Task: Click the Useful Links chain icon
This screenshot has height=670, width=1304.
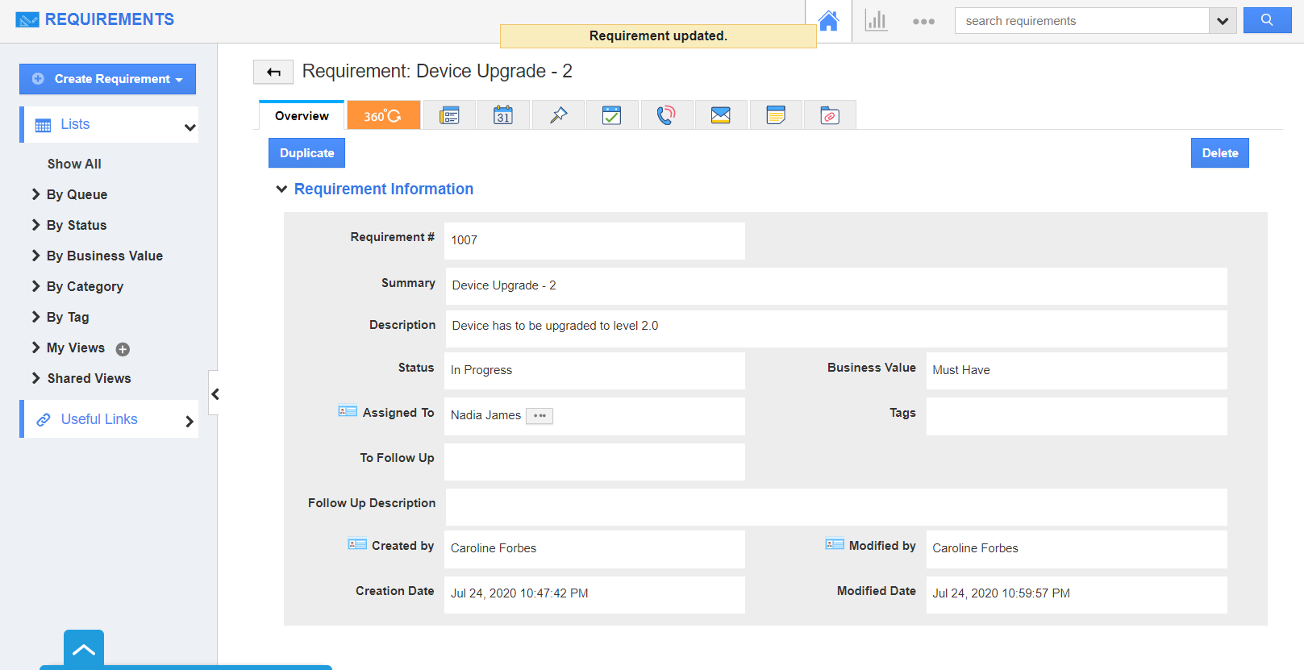Action: coord(44,420)
